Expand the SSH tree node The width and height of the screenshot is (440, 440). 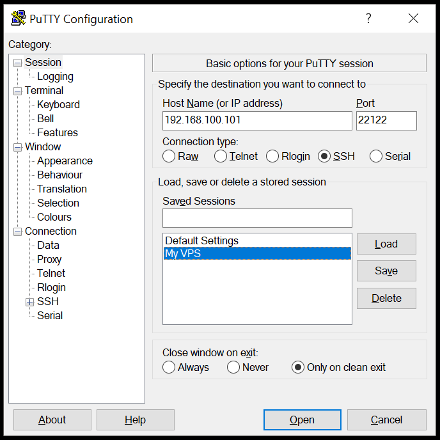(x=30, y=302)
